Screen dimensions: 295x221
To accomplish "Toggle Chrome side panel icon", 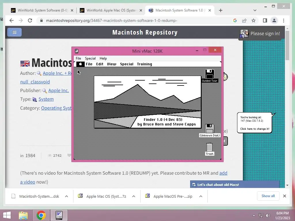I will (x=265, y=20).
